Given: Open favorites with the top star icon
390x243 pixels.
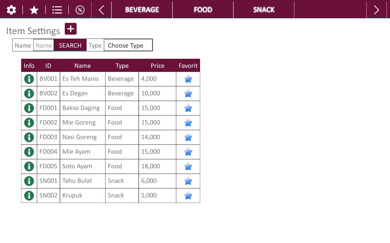Looking at the screenshot, I should tap(34, 10).
